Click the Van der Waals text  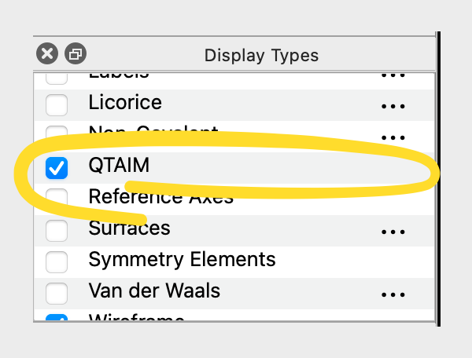154,291
